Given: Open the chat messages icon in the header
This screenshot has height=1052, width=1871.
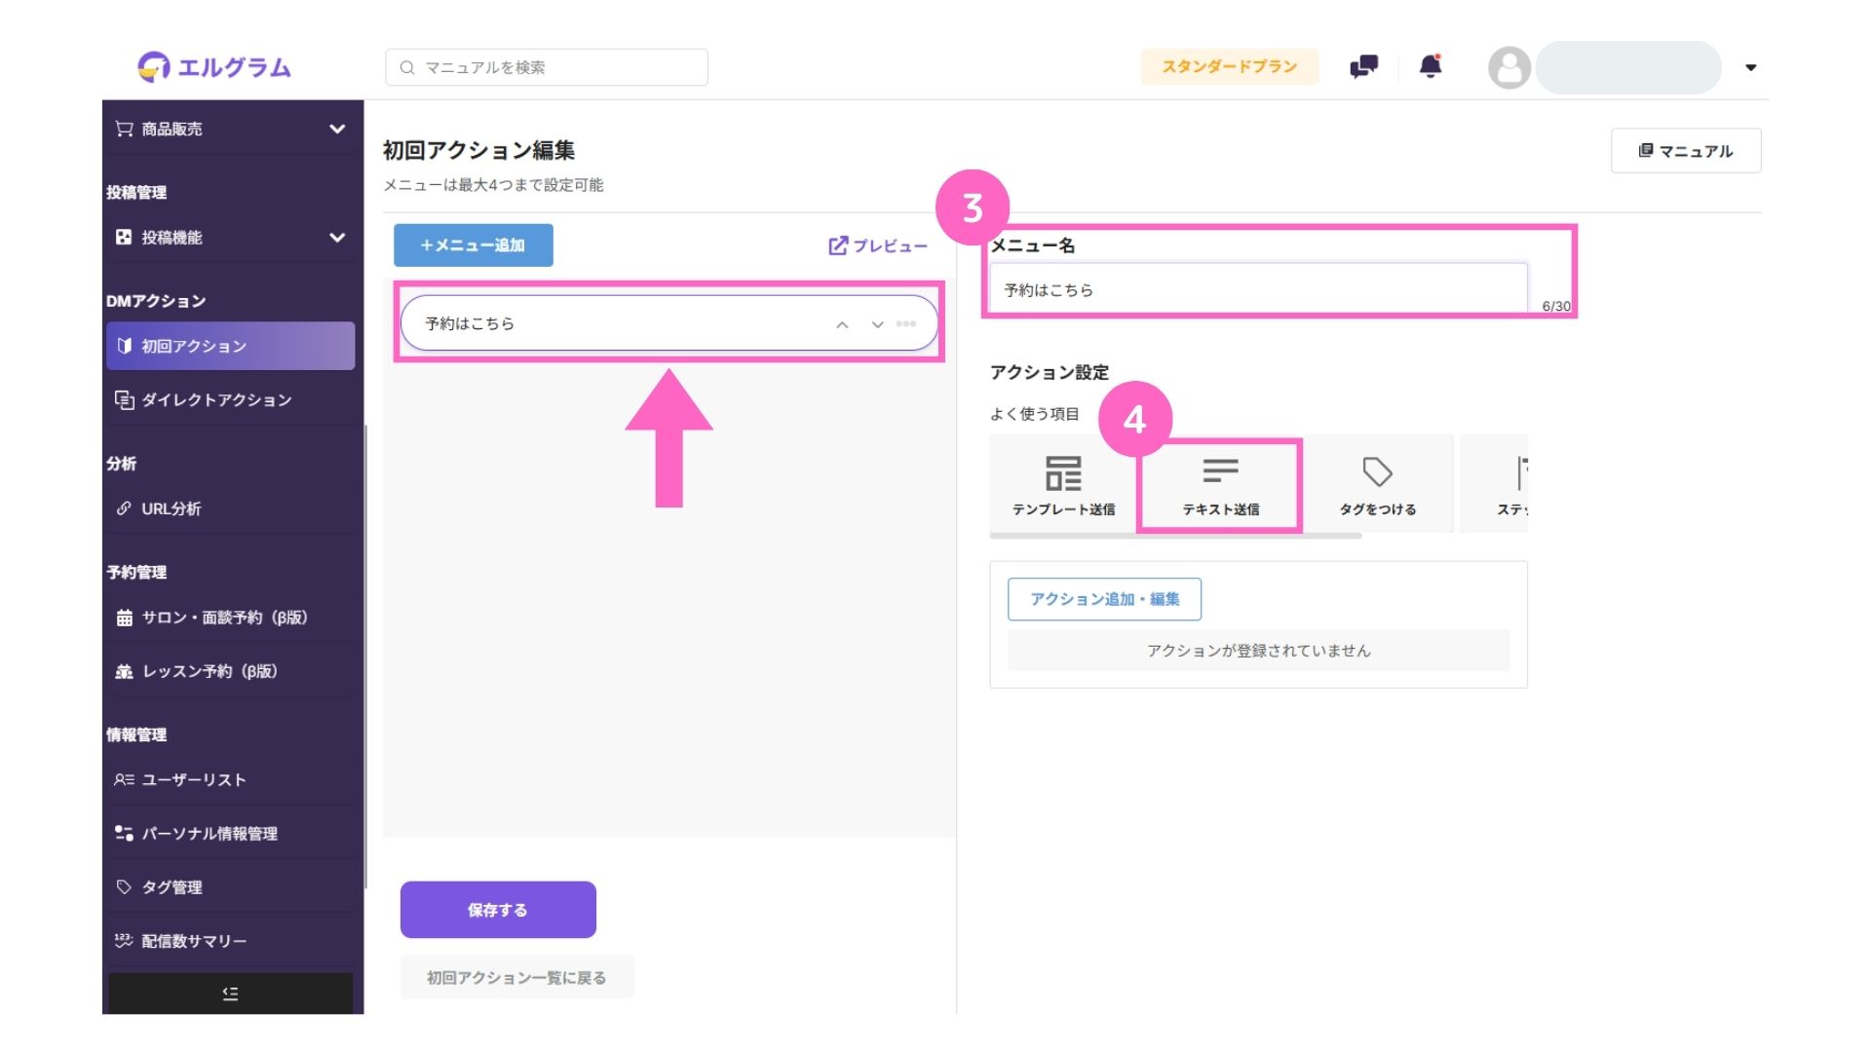Looking at the screenshot, I should coord(1363,66).
